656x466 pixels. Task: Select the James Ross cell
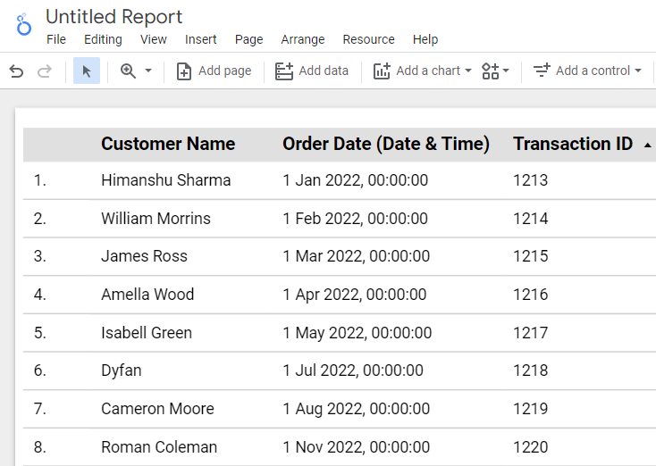pyautogui.click(x=144, y=256)
